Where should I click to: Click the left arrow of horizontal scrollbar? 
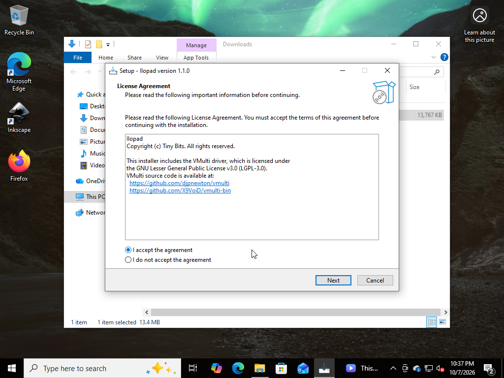(x=147, y=312)
